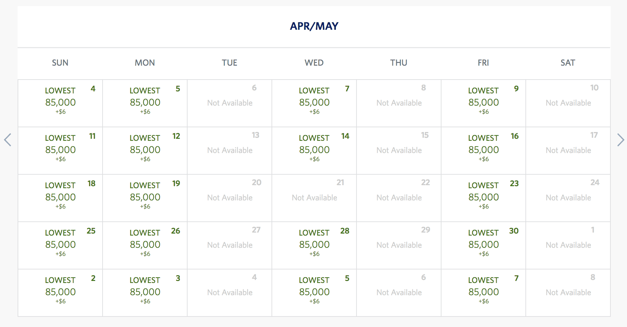Select the lowest fare for Monday April 5
627x327 pixels.
click(x=145, y=103)
